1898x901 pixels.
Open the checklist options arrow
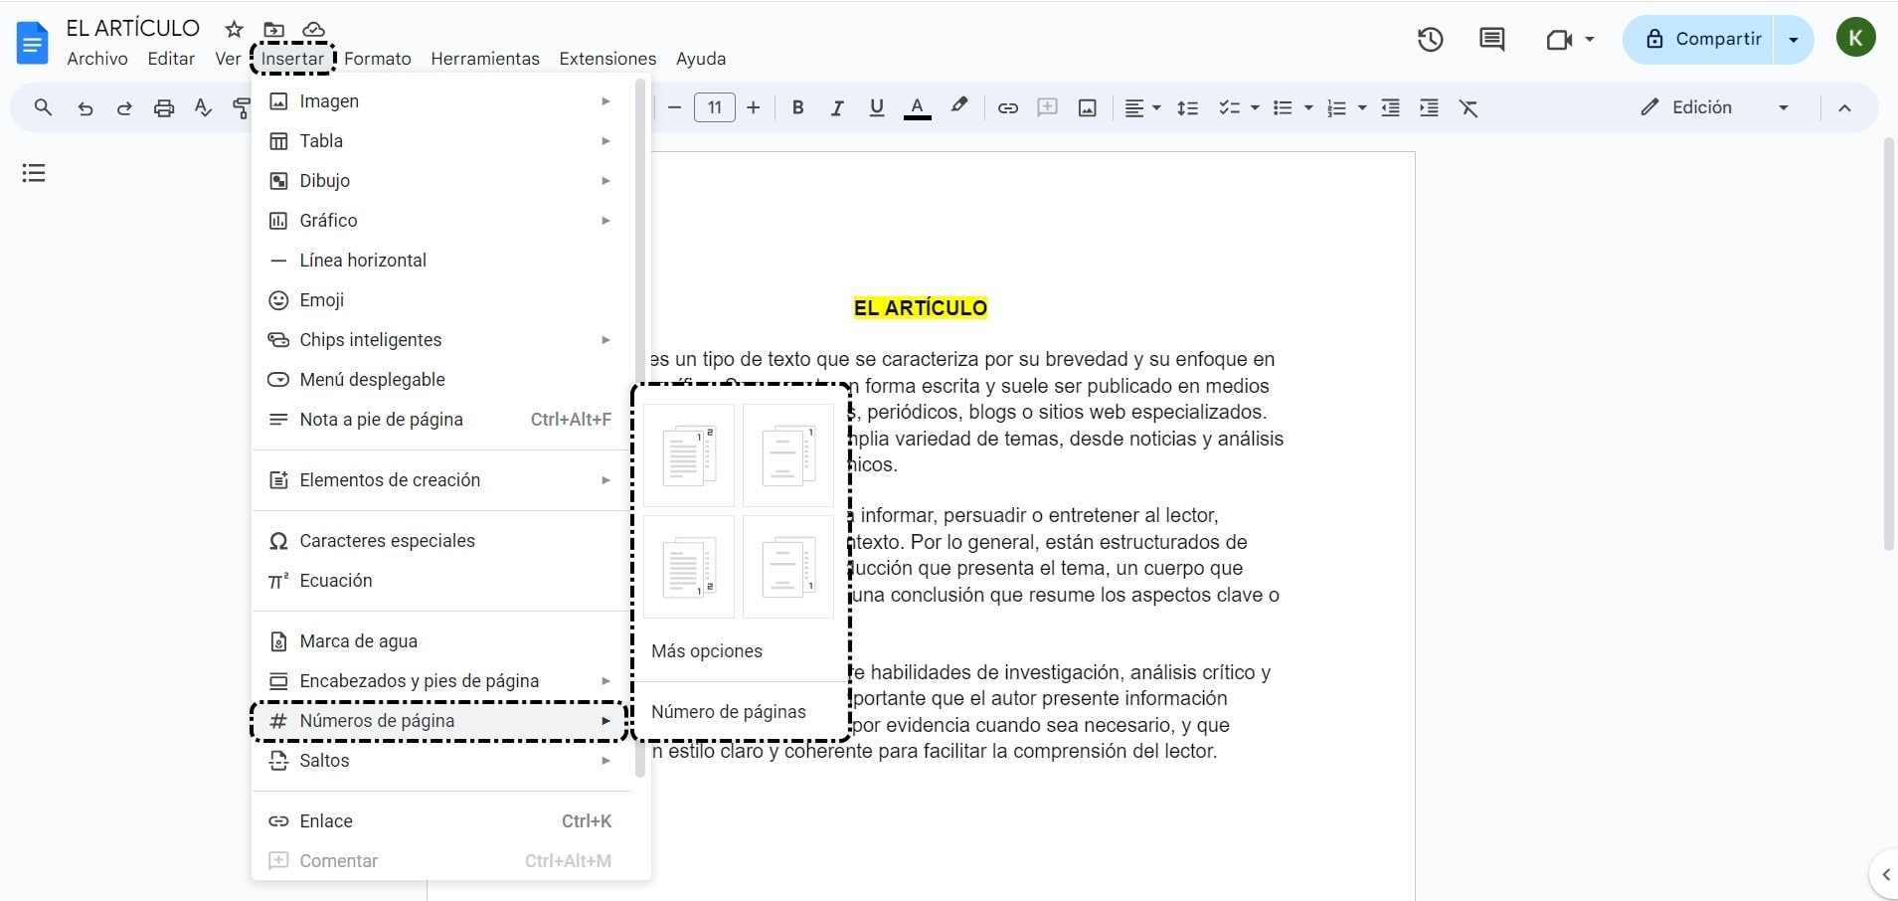1255,107
